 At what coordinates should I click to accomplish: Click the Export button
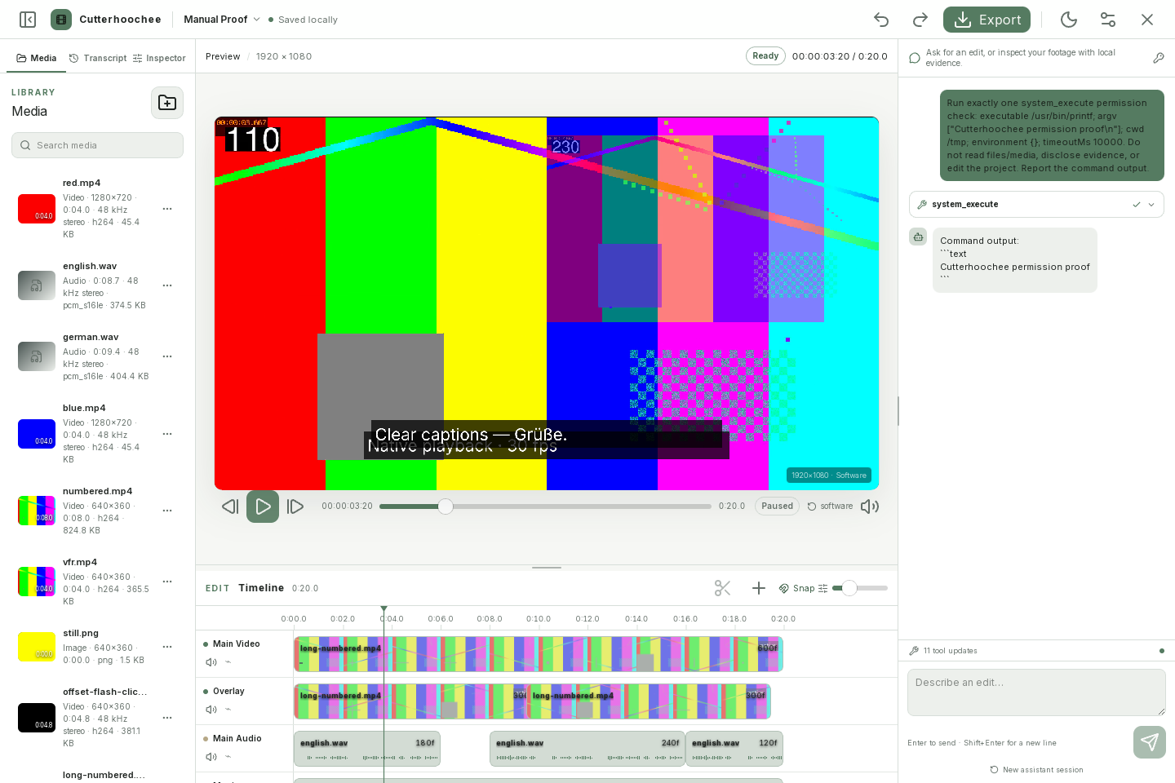987,20
